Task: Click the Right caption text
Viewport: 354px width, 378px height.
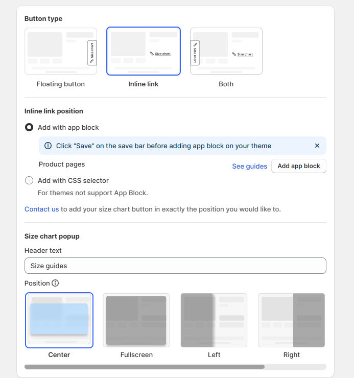Action: [292, 355]
